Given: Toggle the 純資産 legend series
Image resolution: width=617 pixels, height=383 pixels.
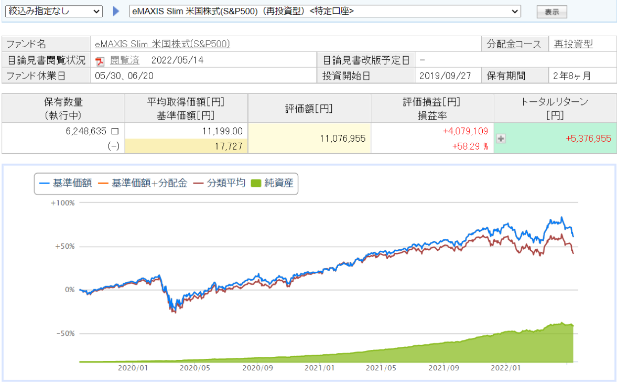Looking at the screenshot, I should pos(272,183).
